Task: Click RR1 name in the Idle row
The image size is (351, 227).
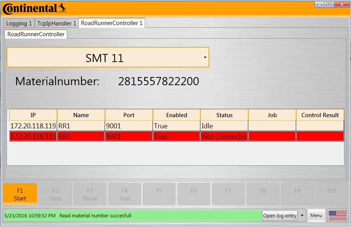Action: tap(81, 126)
